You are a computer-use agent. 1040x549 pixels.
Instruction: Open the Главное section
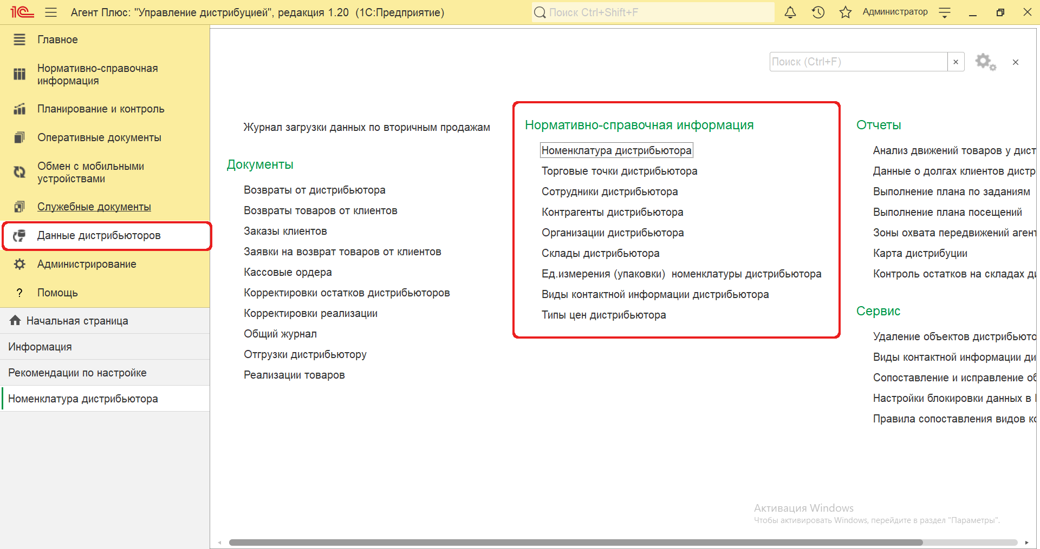[57, 39]
